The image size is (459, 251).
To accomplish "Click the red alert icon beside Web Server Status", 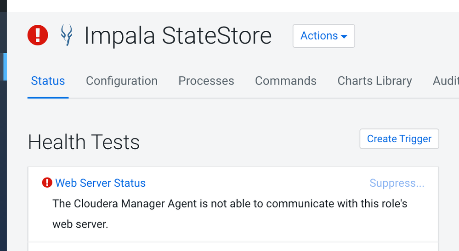I will [47, 183].
